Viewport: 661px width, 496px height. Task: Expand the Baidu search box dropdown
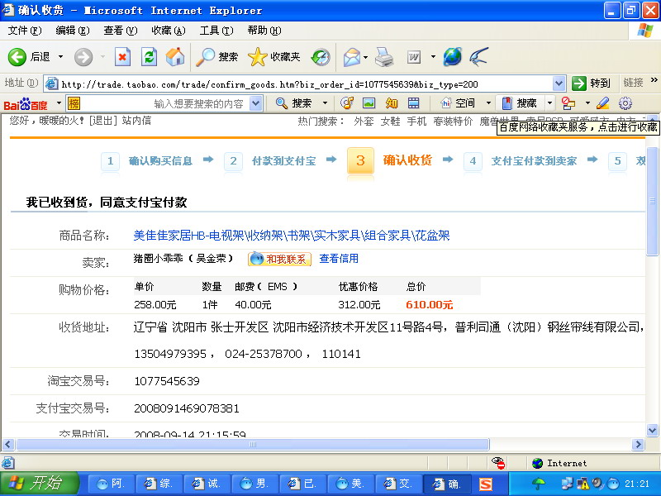click(255, 103)
